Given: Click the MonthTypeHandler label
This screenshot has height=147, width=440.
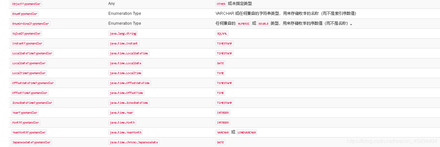Looking at the screenshot, I should click(x=26, y=123).
